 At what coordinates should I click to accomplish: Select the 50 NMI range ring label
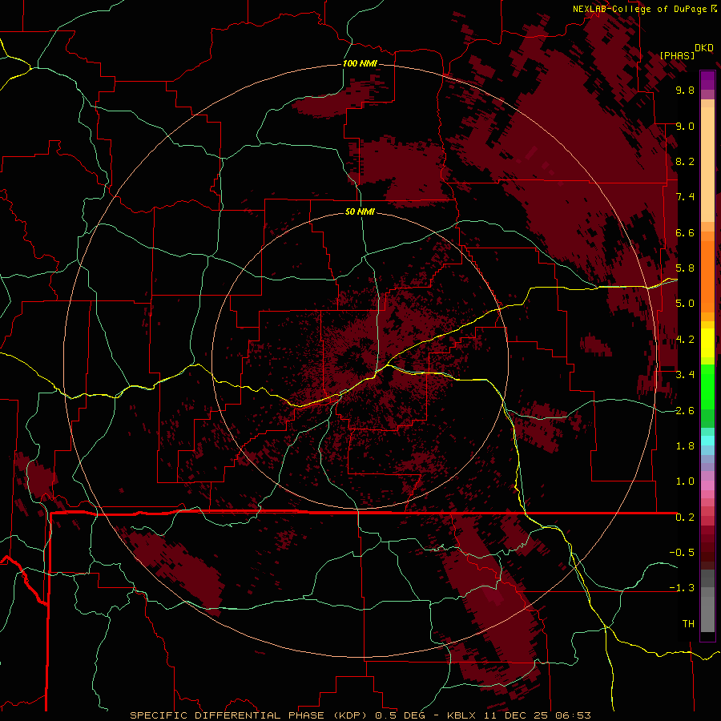pyautogui.click(x=360, y=212)
